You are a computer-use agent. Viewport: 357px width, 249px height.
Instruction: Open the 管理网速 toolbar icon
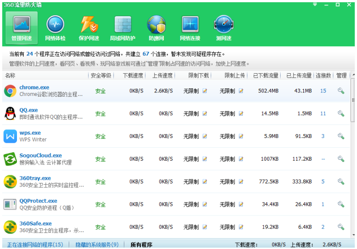click(x=21, y=28)
